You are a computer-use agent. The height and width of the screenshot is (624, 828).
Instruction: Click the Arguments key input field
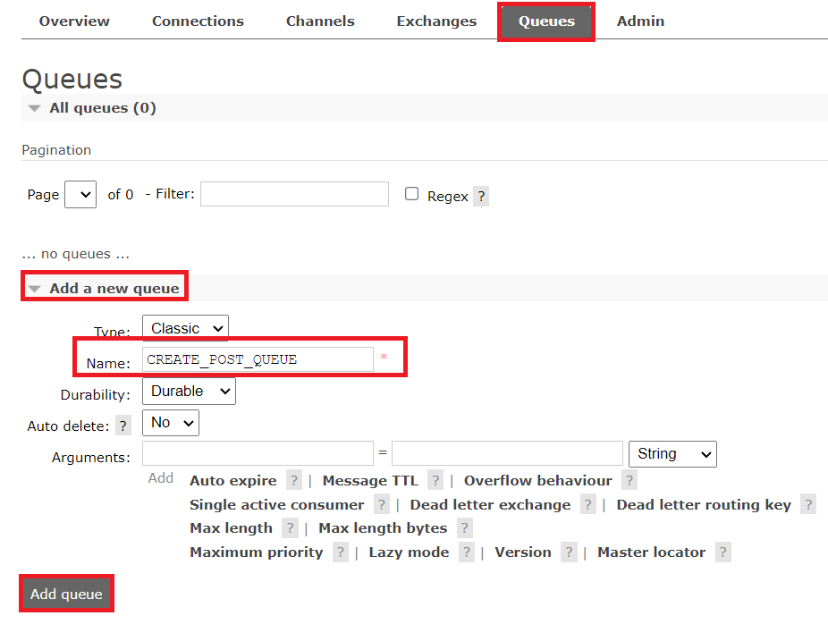point(258,453)
